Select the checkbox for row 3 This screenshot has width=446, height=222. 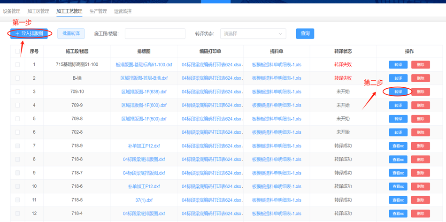click(18, 92)
